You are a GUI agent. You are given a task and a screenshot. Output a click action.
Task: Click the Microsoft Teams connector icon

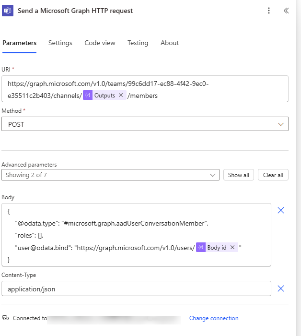click(x=8, y=11)
